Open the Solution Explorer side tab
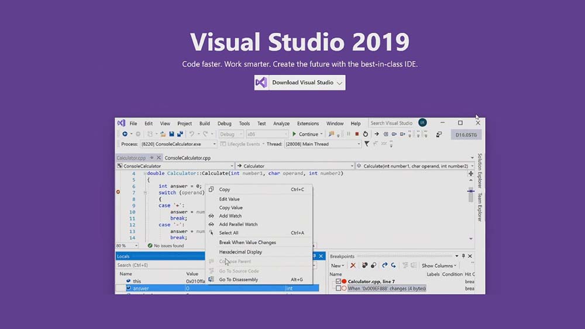This screenshot has height=329, width=585. (x=480, y=171)
